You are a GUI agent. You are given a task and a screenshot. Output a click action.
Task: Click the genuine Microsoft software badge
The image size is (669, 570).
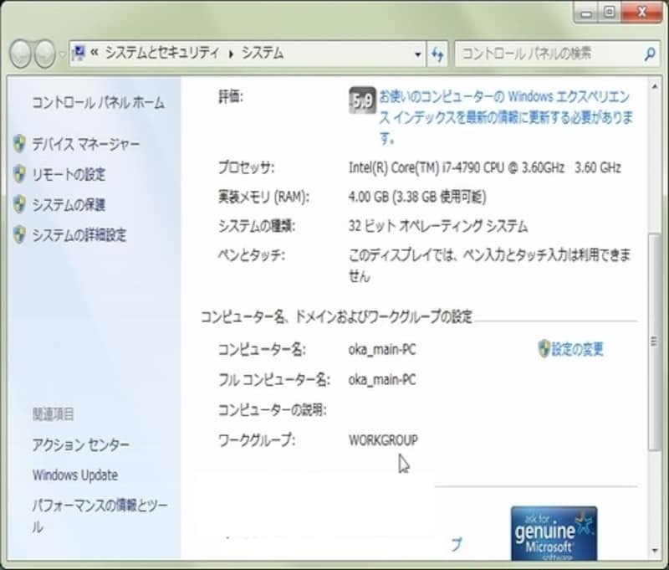pyautogui.click(x=554, y=533)
